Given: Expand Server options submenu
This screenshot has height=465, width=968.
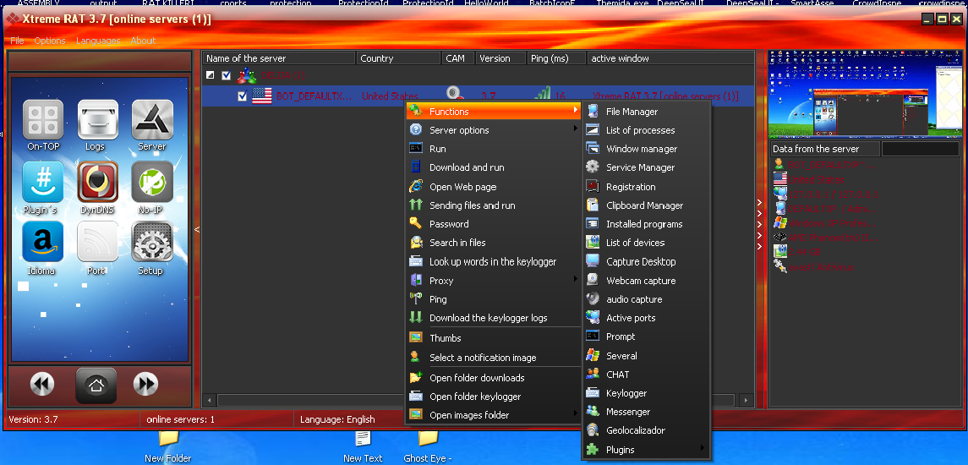Looking at the screenshot, I should pyautogui.click(x=494, y=130).
